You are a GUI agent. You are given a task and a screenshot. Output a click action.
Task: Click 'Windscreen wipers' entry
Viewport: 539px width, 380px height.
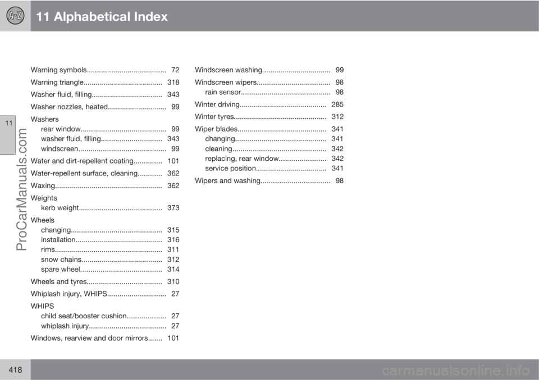coord(269,82)
